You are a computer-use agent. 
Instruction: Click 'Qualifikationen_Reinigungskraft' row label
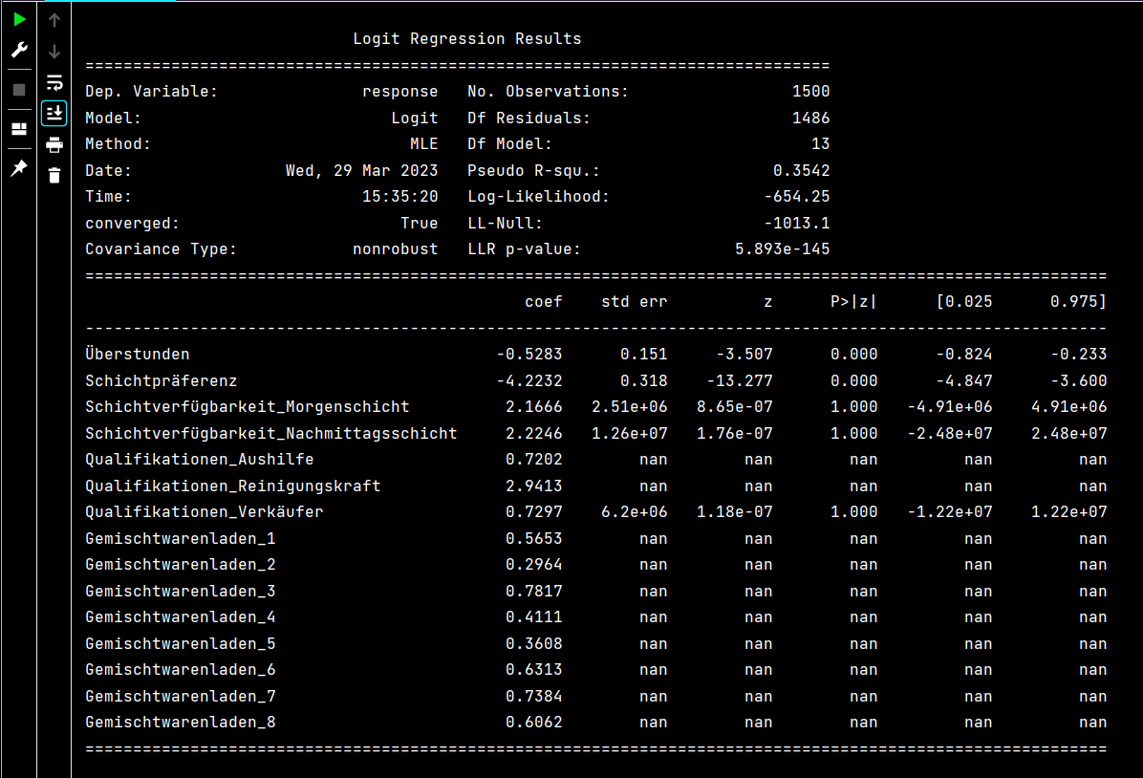233,486
